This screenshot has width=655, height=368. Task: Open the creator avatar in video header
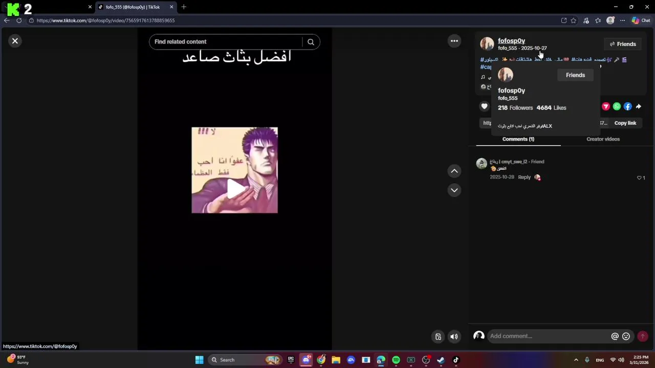point(487,44)
